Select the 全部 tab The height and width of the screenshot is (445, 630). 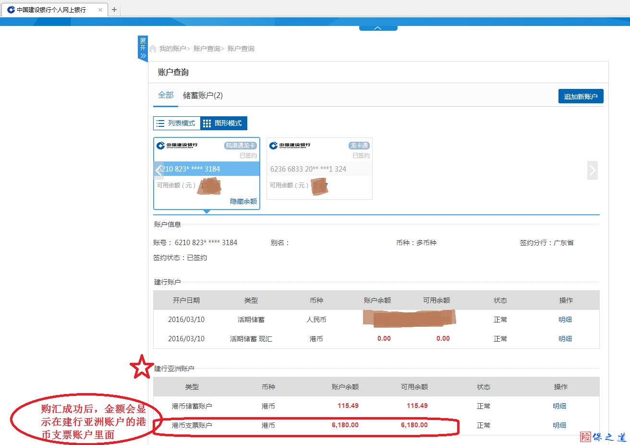[x=166, y=95]
